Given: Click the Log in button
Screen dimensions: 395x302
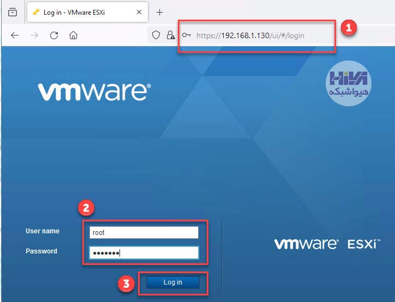Looking at the screenshot, I should point(173,282).
